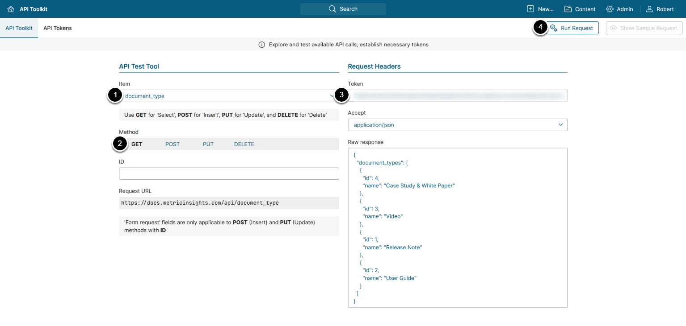Click the user profile icon for Robert
Viewport: 686px width, 326px height.
pos(649,9)
